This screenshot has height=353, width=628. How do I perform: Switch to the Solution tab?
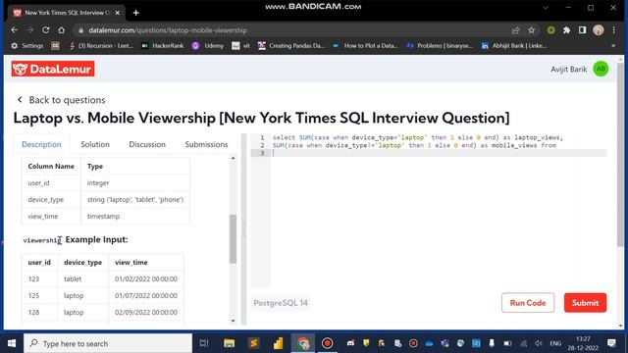(95, 144)
